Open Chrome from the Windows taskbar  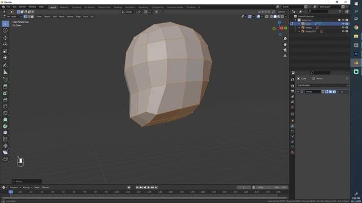[356, 28]
